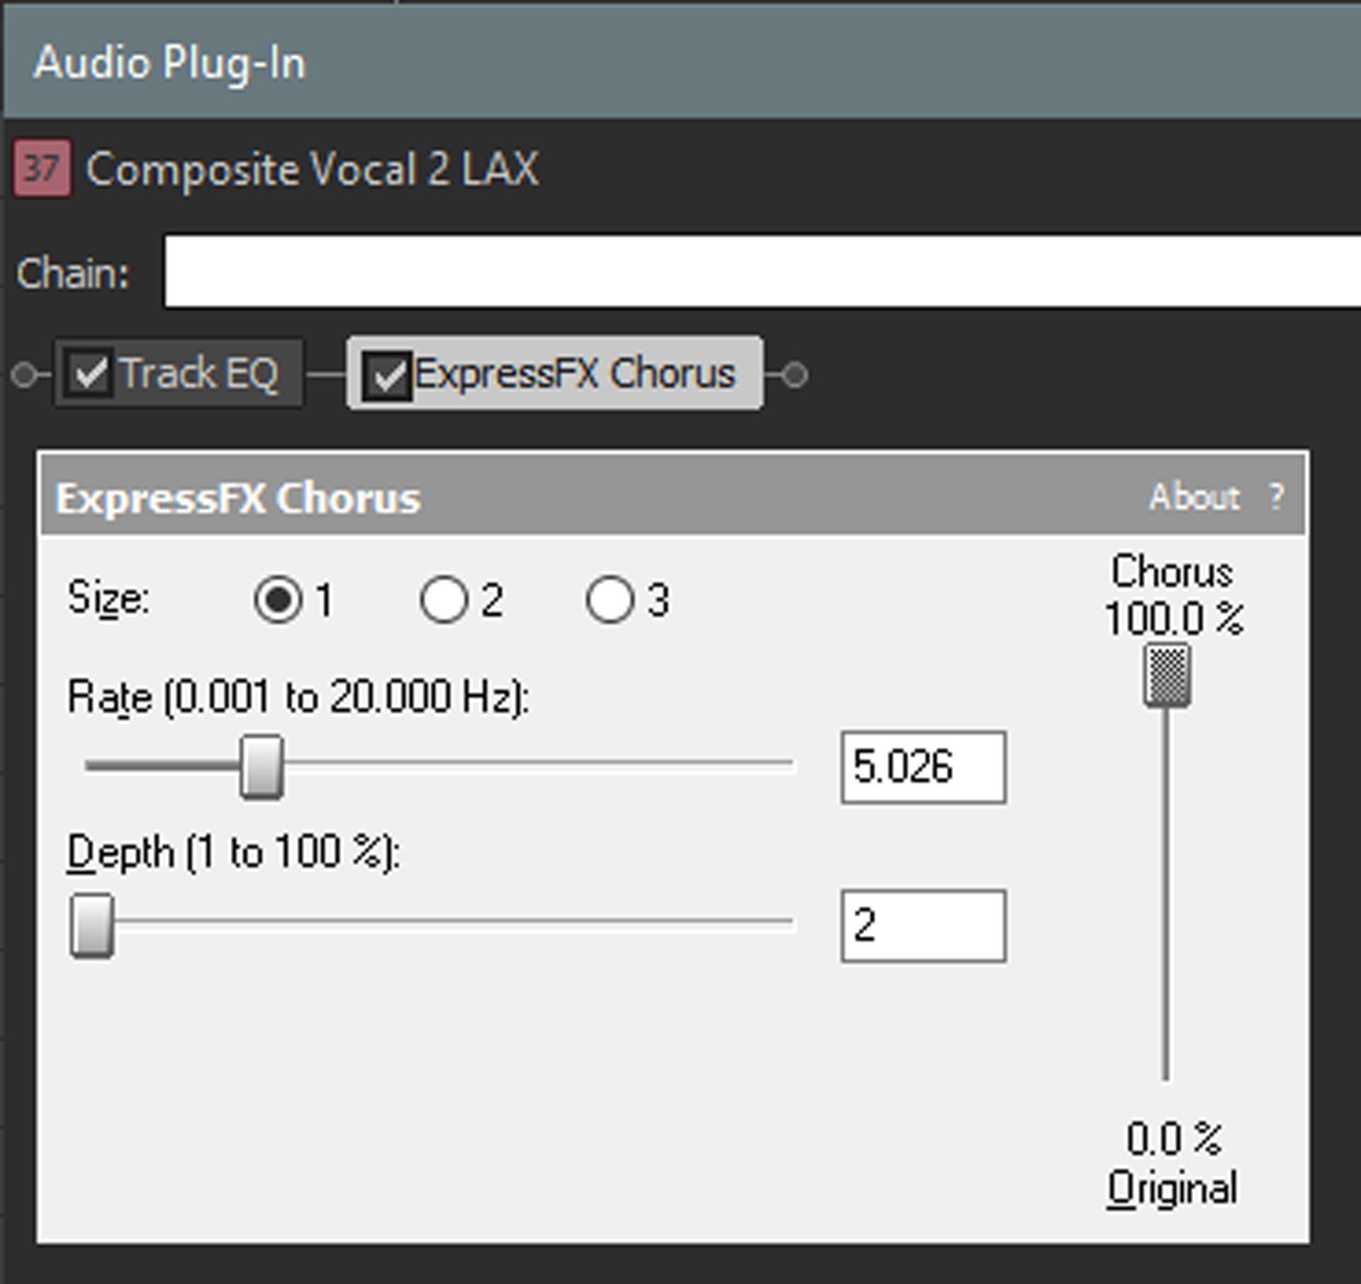
Task: Click the Depth (1 to 100 %) label
Action: [x=234, y=852]
